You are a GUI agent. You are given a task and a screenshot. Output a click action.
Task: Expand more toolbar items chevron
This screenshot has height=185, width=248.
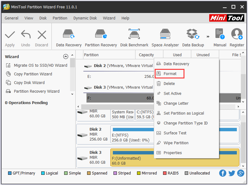coord(208,36)
